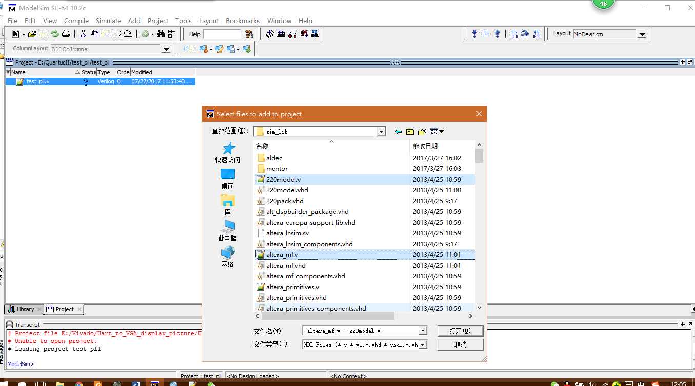Open the AllColumns ColumnLayout dropdown
Screen dimensions: 695x386
point(166,49)
